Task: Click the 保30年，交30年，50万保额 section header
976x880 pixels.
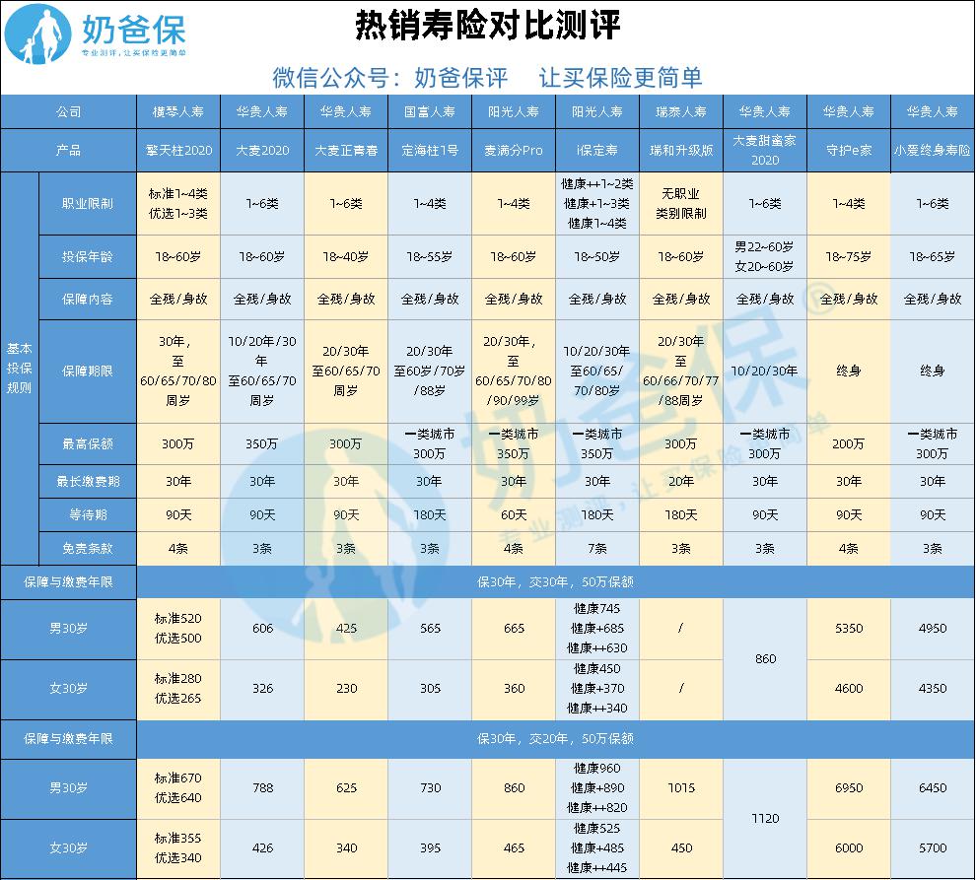Action: tap(555, 581)
